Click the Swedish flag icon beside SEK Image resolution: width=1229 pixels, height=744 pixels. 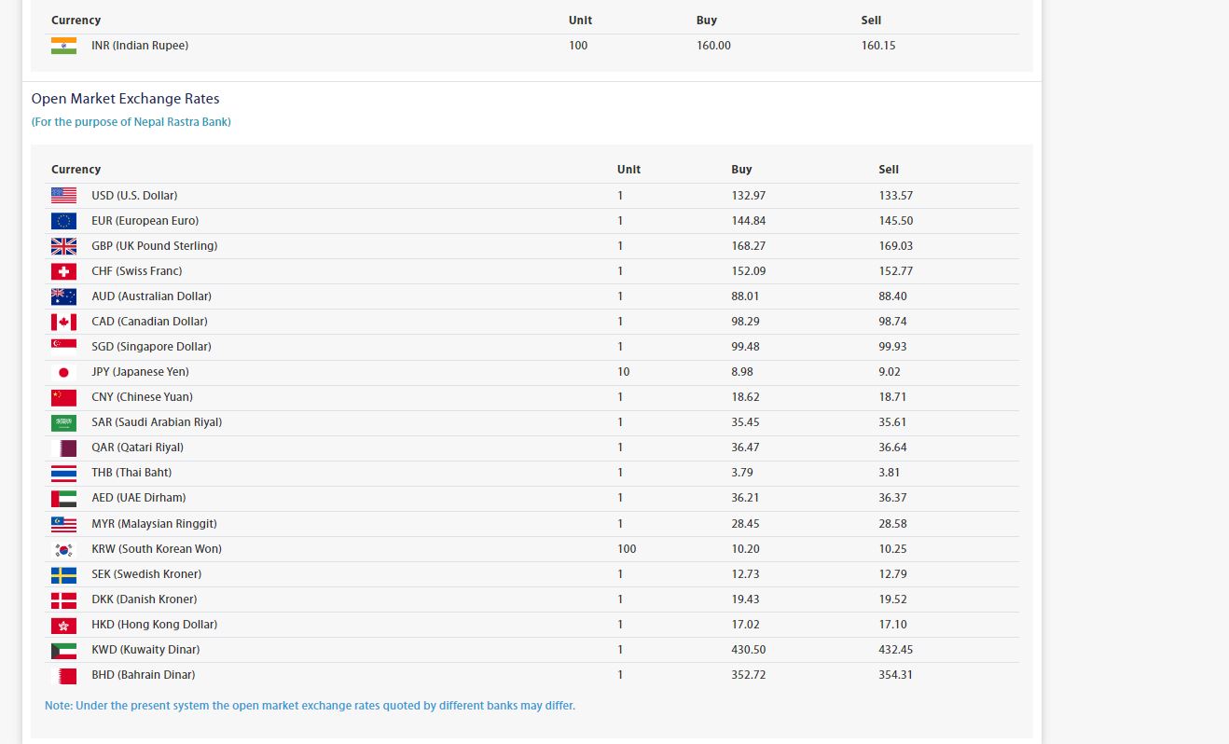63,574
